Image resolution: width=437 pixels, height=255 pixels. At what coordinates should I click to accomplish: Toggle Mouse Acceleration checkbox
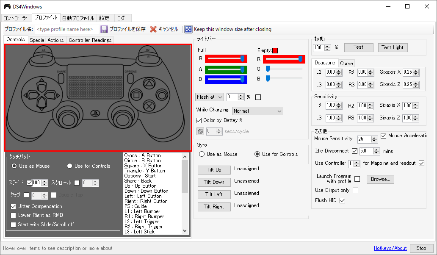384,136
